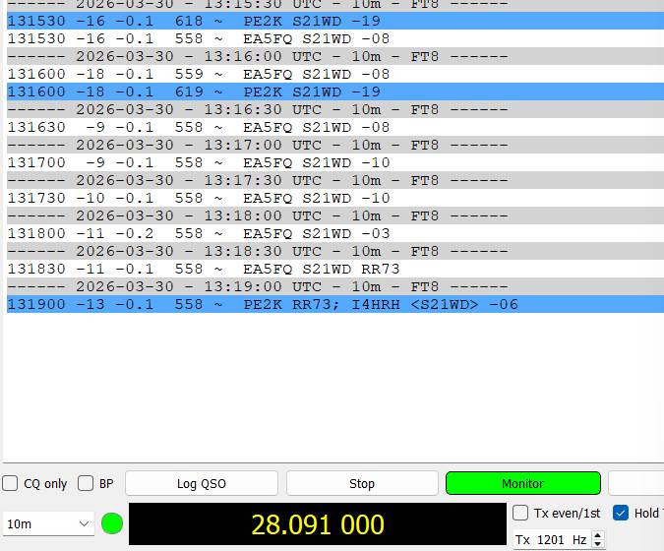664x551 pixels.
Task: Toggle the BP checkbox
Action: click(86, 483)
